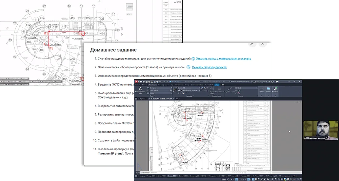The image size is (339, 181).
Task: Open the 10 ААС layout tab
Action: point(203,176)
